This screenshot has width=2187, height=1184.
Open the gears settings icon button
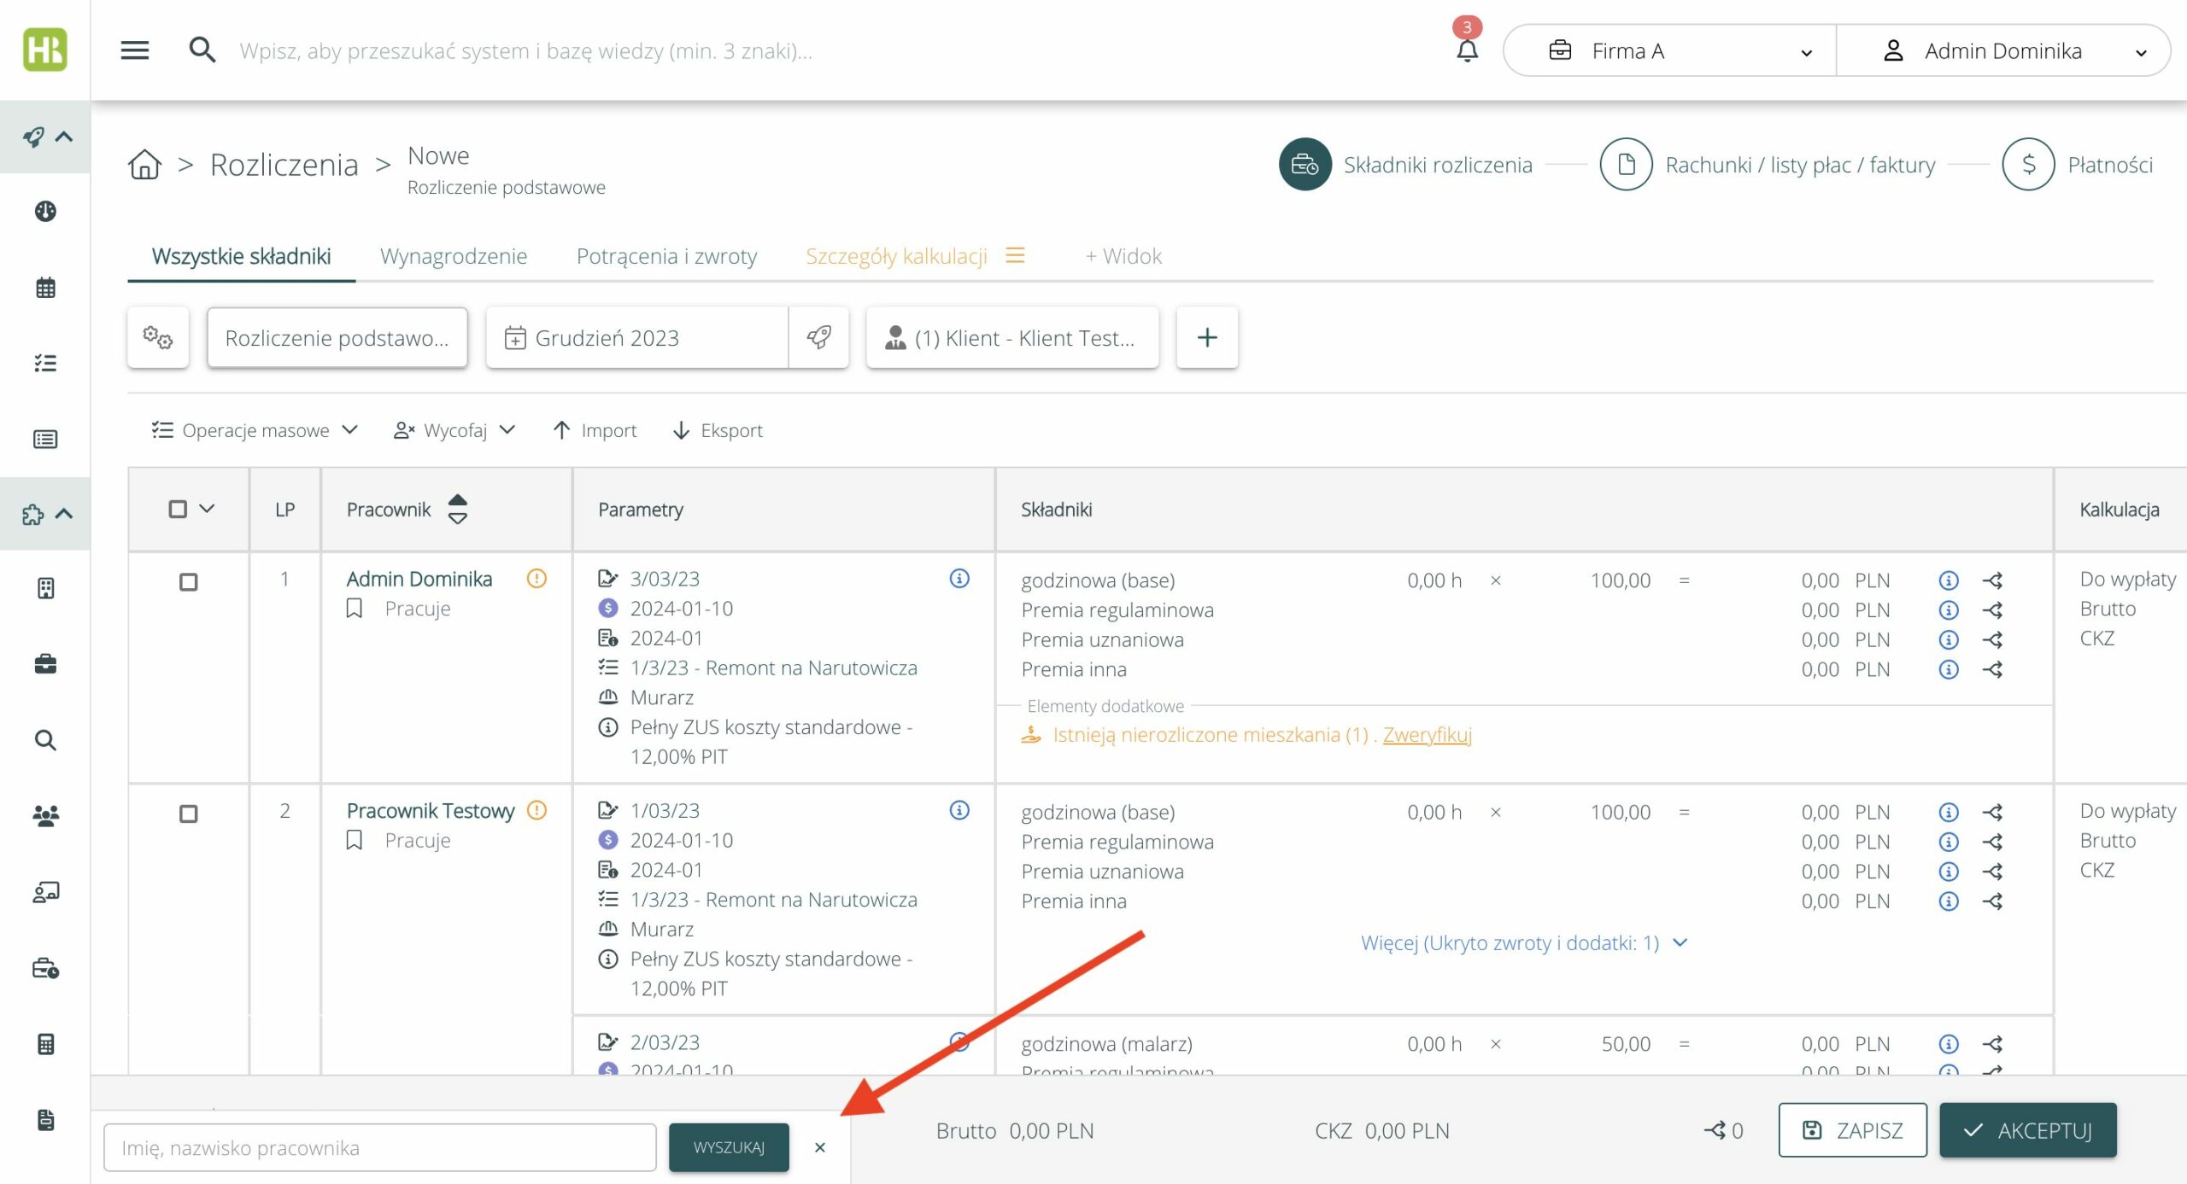tap(158, 337)
